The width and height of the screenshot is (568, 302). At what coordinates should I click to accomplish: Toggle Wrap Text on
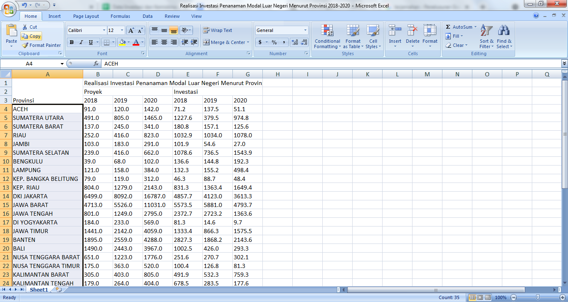[217, 30]
